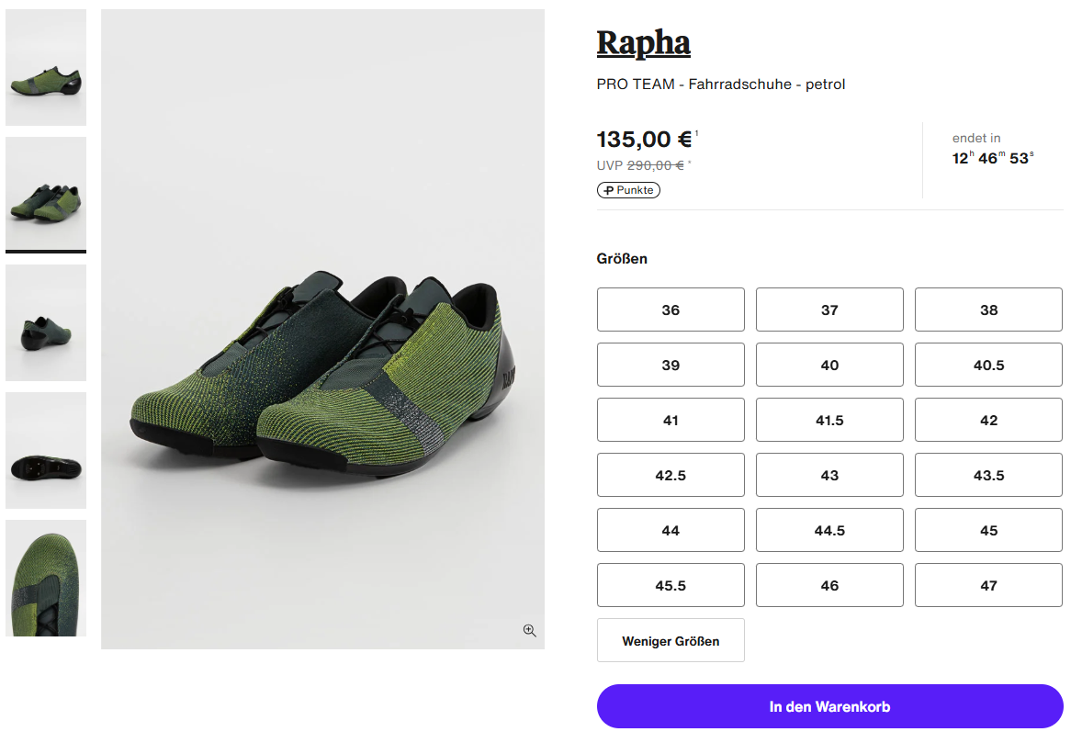
Task: Show the rear heel view thumbnail
Action: (x=46, y=322)
